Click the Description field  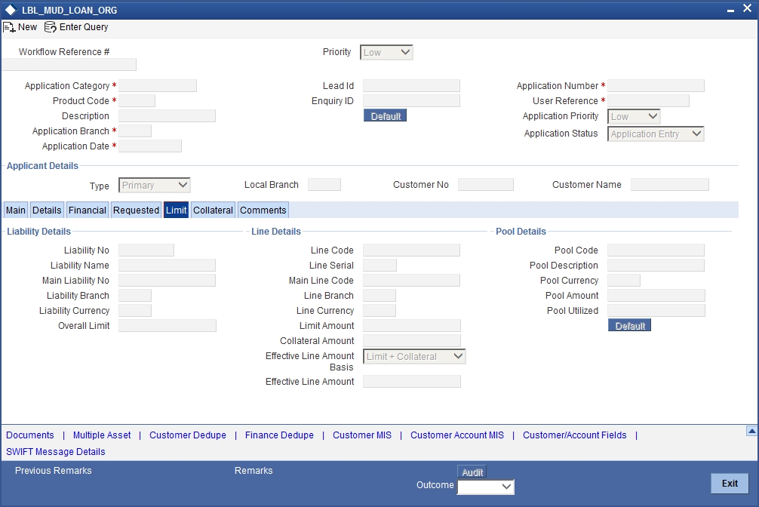click(x=167, y=115)
